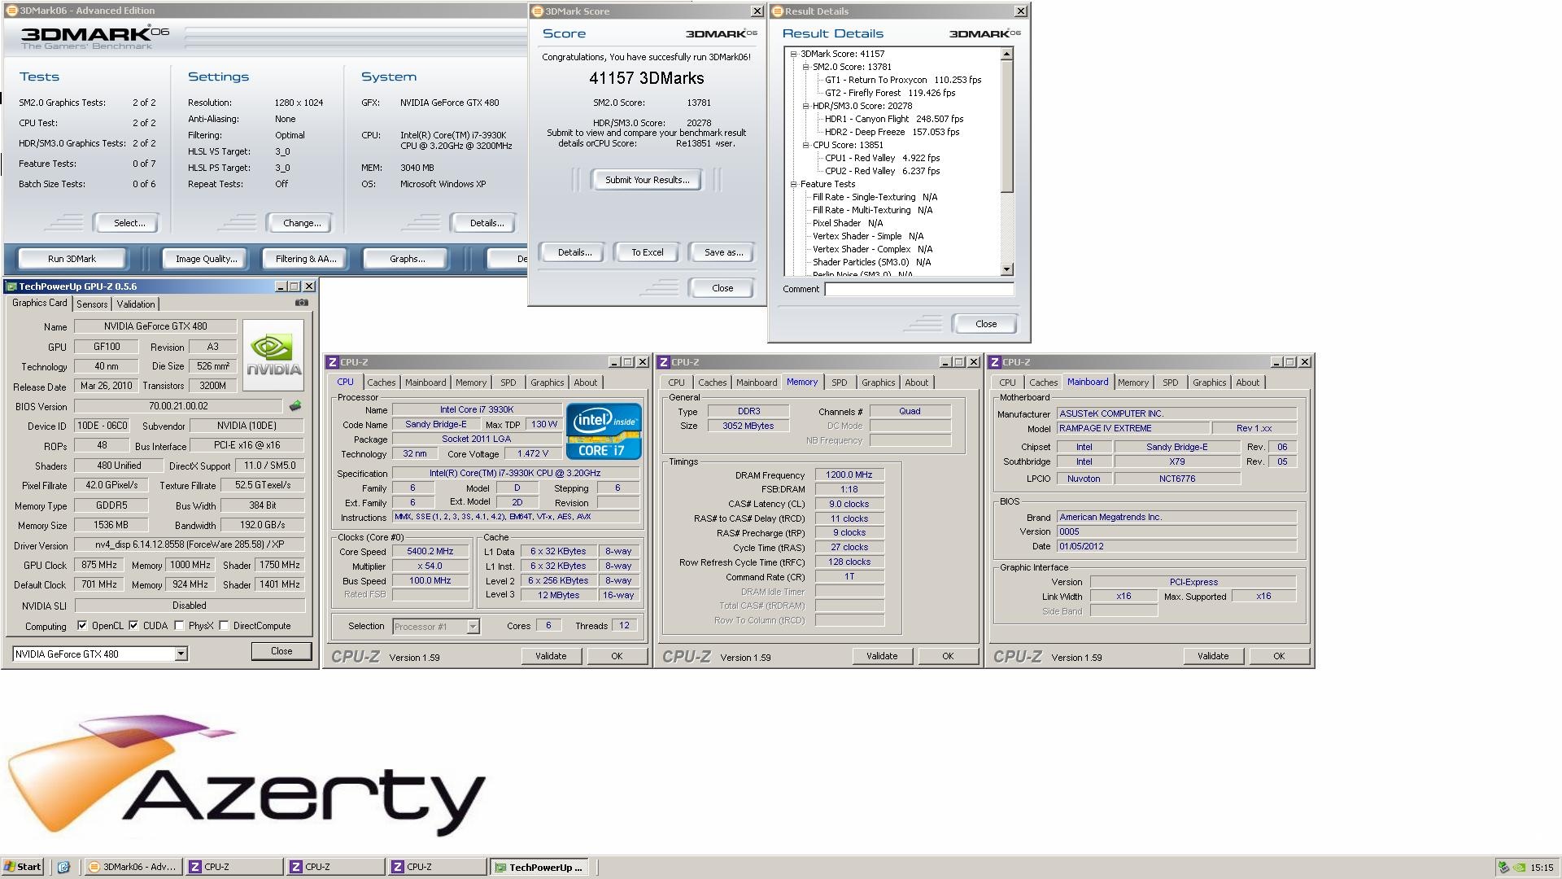Switch to the Sensors tab in GPU-Z

(92, 304)
